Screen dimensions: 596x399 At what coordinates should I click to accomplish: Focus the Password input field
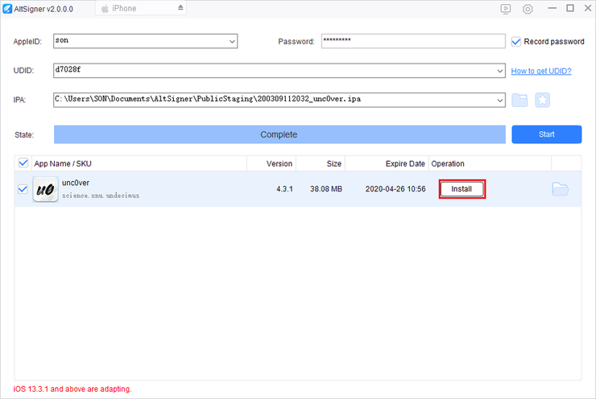413,41
